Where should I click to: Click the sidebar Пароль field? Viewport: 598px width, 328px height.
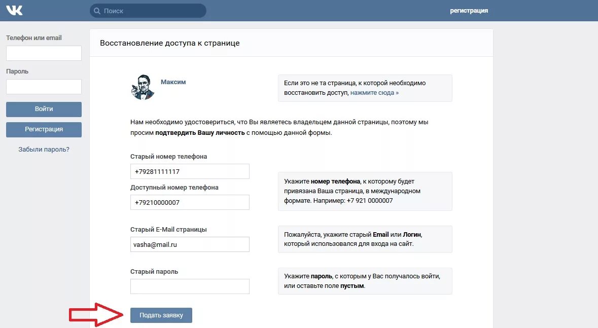(x=44, y=87)
